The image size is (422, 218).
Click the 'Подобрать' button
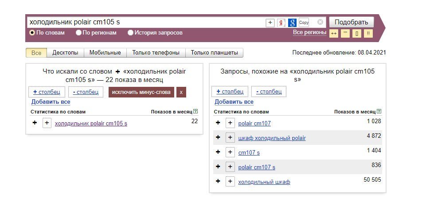(351, 22)
